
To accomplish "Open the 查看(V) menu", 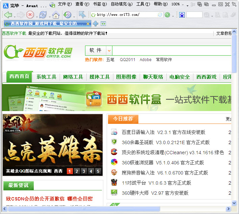I will click(82, 4).
